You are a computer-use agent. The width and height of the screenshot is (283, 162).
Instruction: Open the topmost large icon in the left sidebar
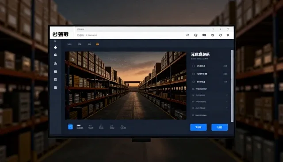click(x=55, y=48)
